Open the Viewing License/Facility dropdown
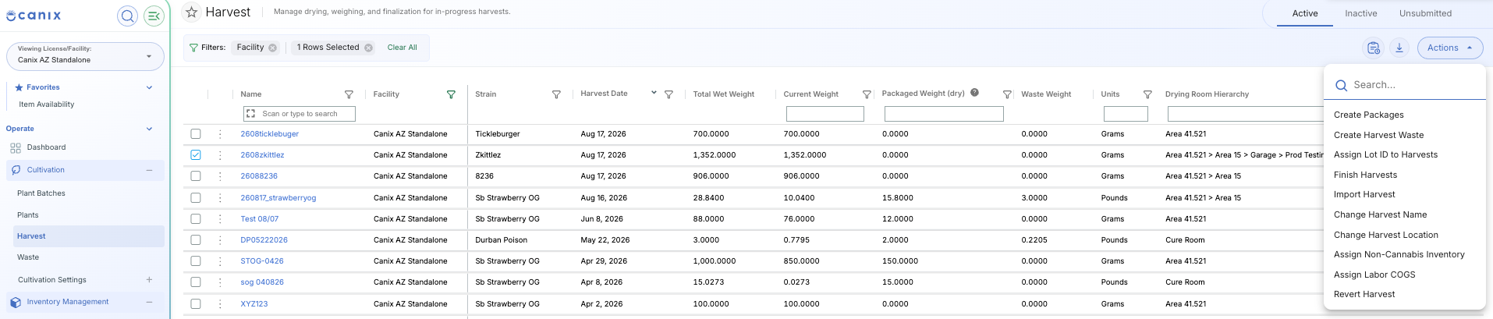The image size is (1493, 319). coord(85,56)
